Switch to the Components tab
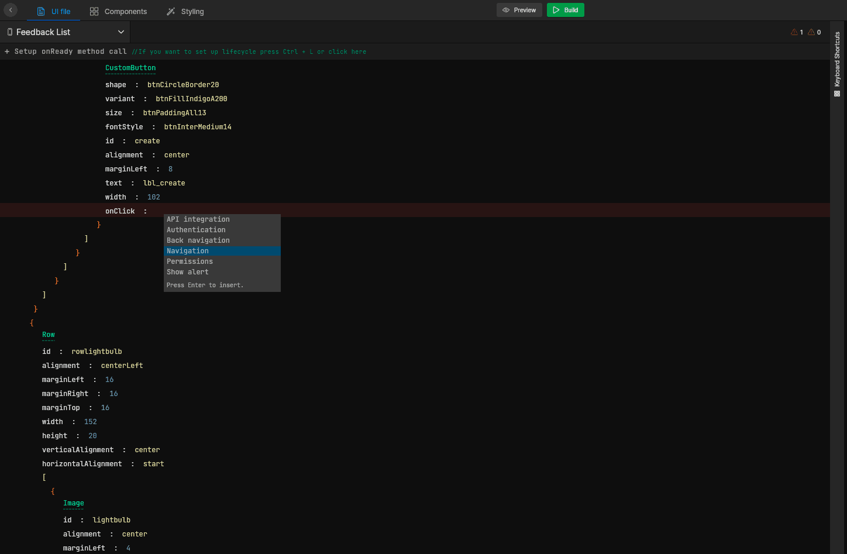847x554 pixels. point(118,11)
